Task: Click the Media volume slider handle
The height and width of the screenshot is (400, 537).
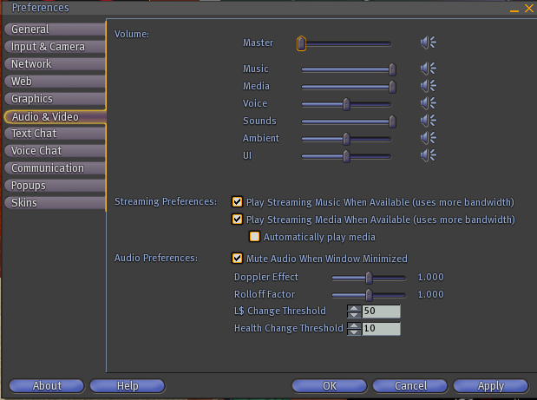Action: click(392, 87)
